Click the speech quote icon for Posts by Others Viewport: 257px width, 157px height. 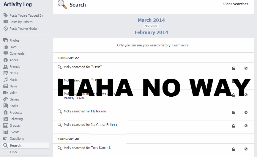[6, 22]
